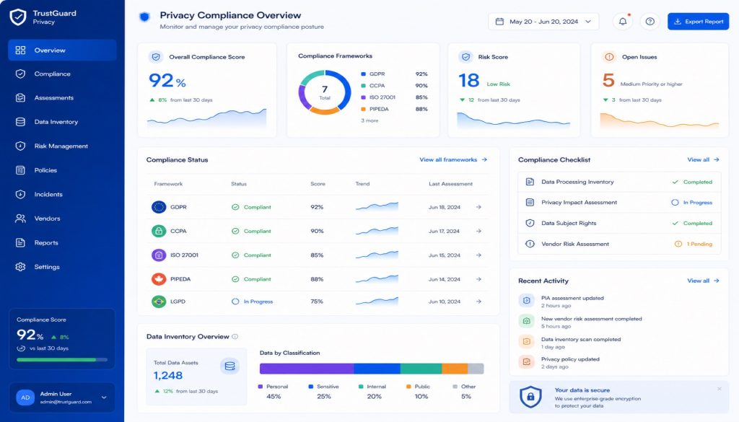Click the Compliance Frameworks donut chart
The width and height of the screenshot is (739, 422).
(x=325, y=92)
